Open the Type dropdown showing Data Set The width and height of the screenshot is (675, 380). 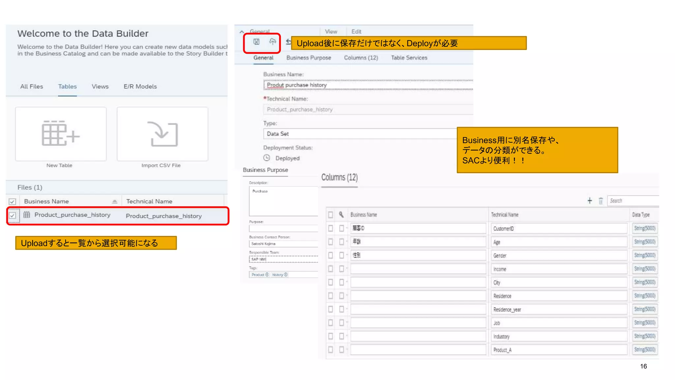tap(368, 134)
